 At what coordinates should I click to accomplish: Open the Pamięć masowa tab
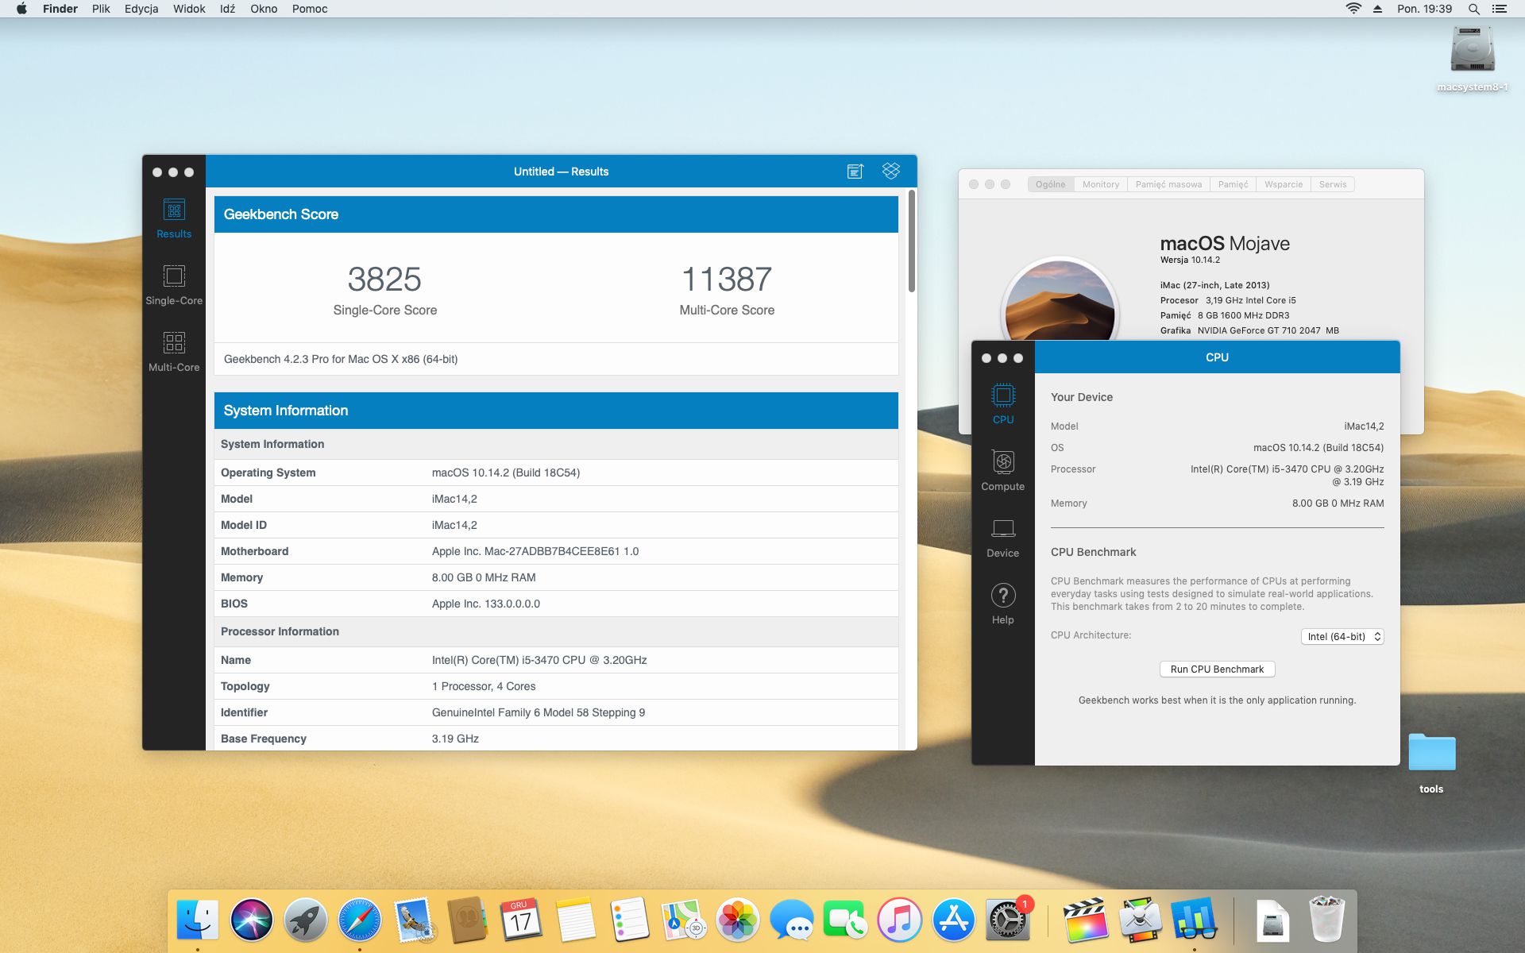pos(1168,184)
